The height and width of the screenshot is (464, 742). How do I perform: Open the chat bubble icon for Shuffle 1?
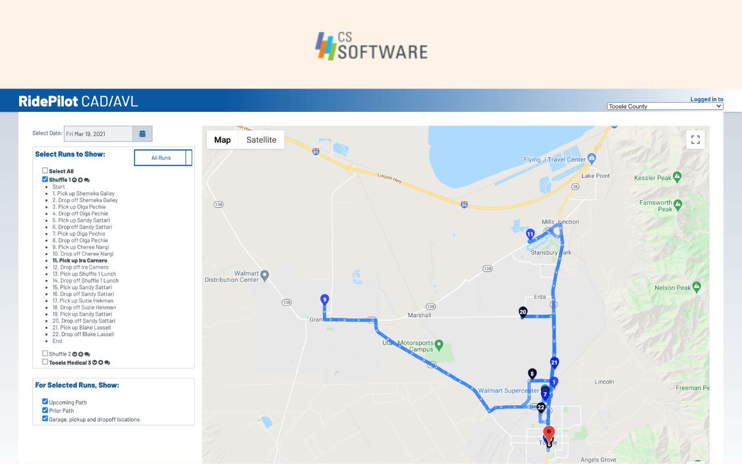click(x=87, y=180)
